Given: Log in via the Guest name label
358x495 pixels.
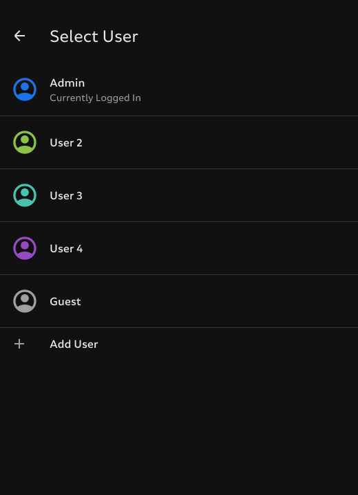Looking at the screenshot, I should 65,302.
